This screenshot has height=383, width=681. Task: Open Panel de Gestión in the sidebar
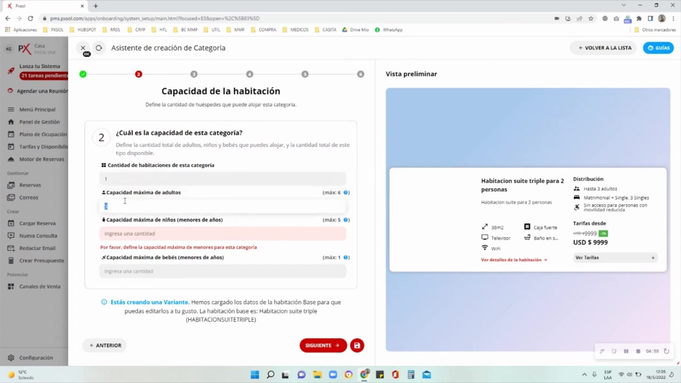(39, 121)
